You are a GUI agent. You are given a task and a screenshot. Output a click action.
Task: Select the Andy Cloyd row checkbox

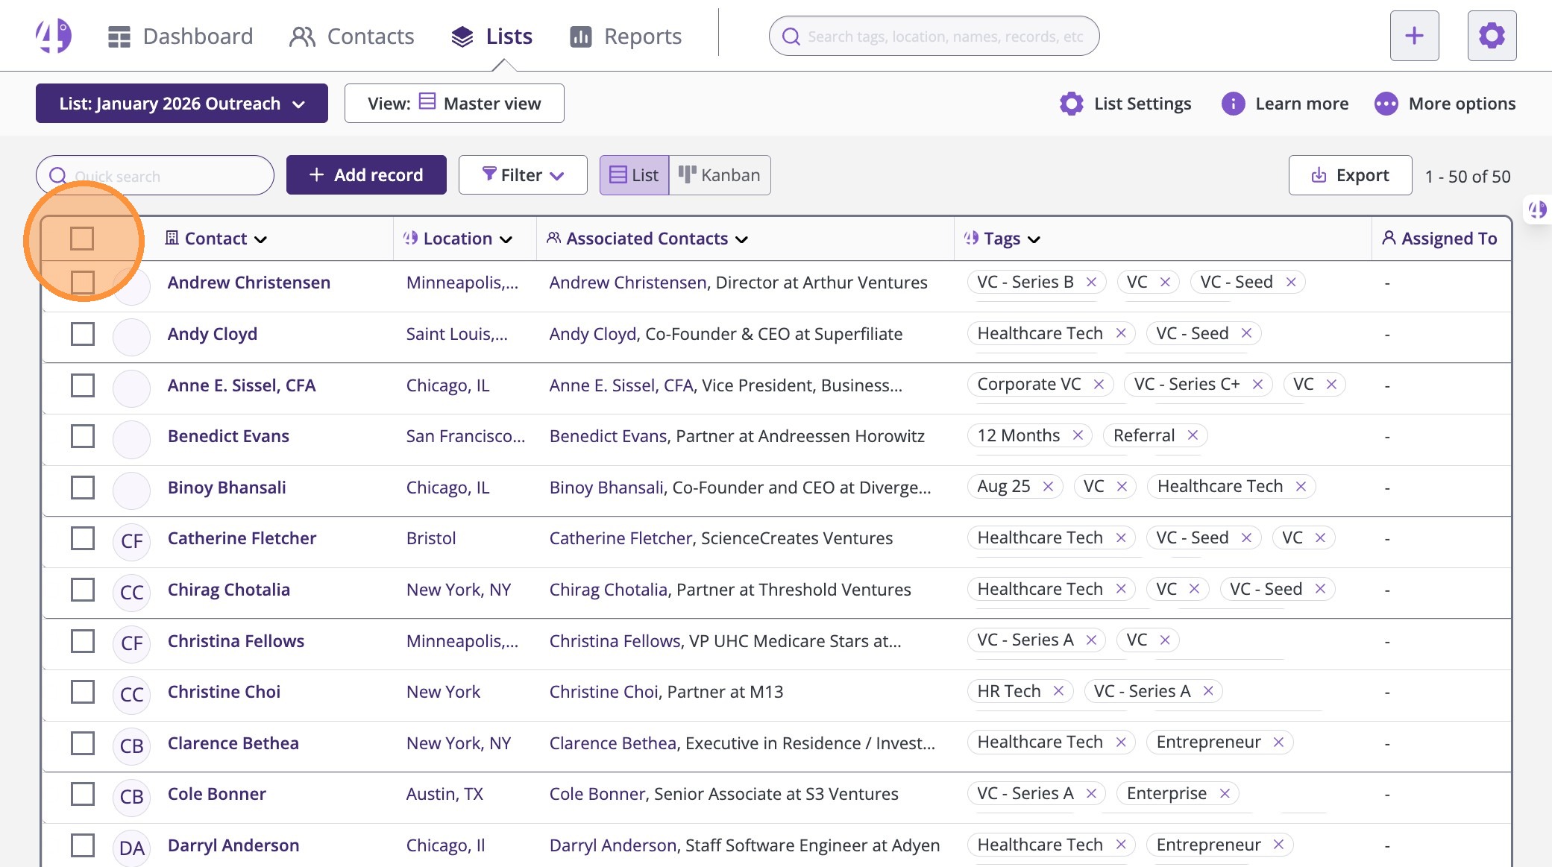[82, 334]
